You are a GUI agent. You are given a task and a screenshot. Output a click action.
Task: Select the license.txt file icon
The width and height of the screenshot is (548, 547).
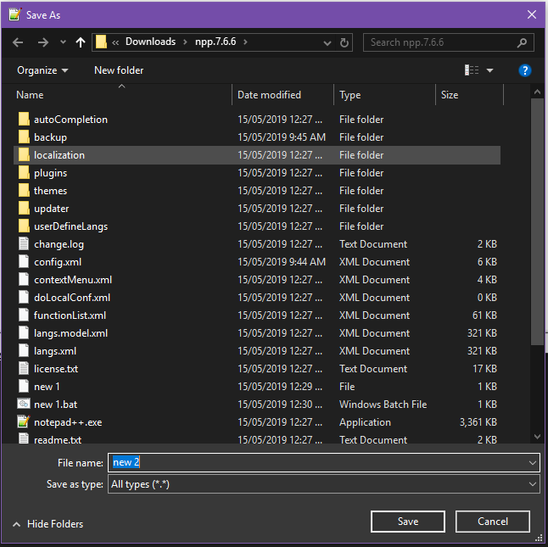[x=24, y=369]
